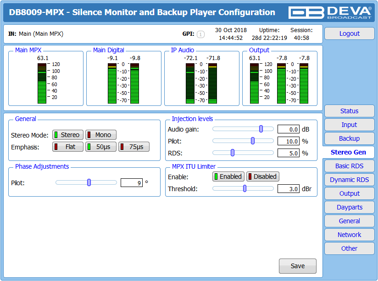The height and width of the screenshot is (281, 378).
Task: Open the Status page
Action: (349, 111)
